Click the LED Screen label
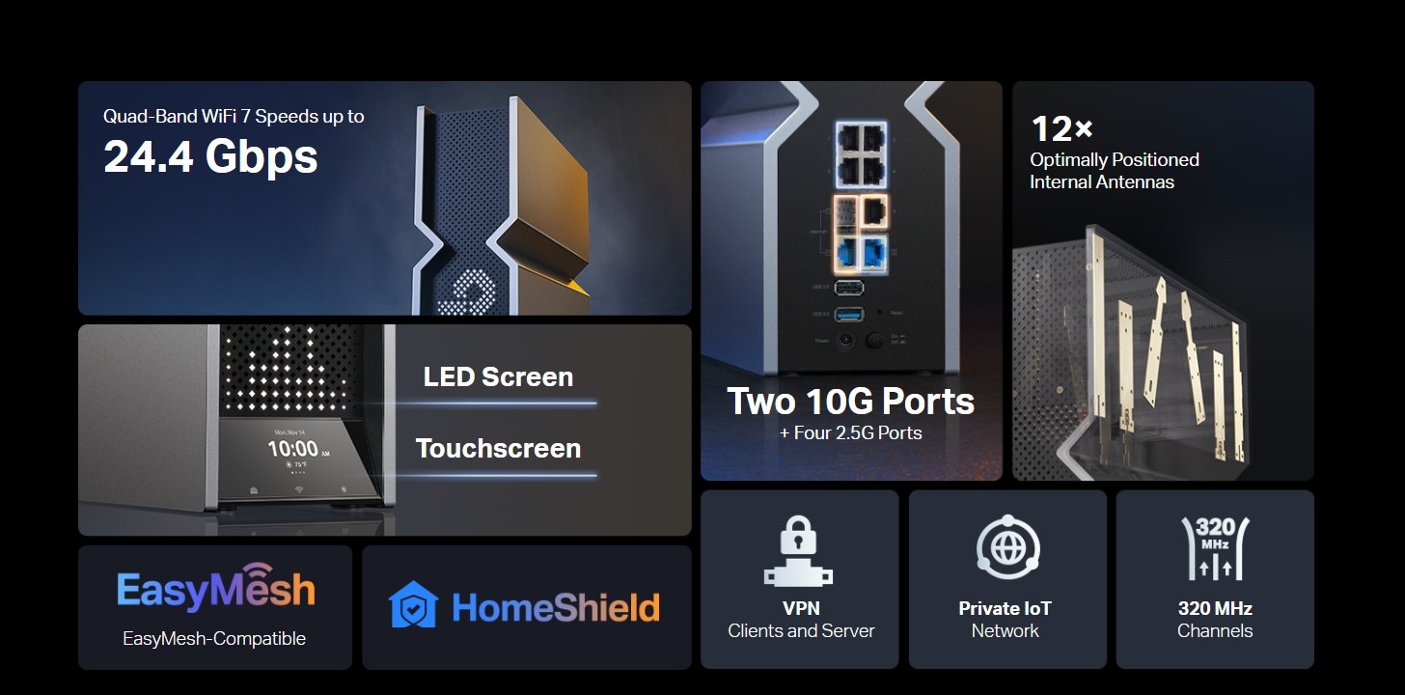This screenshot has width=1405, height=695. pyautogui.click(x=498, y=376)
